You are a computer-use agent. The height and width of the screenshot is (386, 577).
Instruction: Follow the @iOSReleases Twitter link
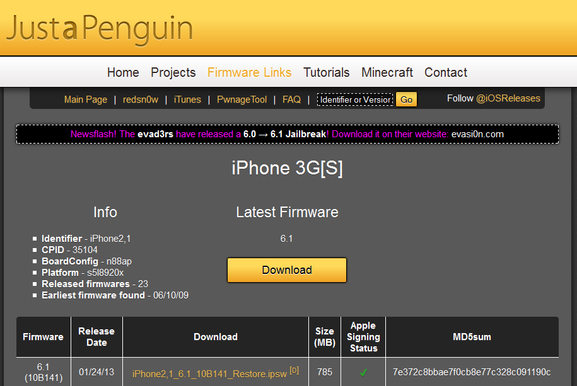point(508,98)
